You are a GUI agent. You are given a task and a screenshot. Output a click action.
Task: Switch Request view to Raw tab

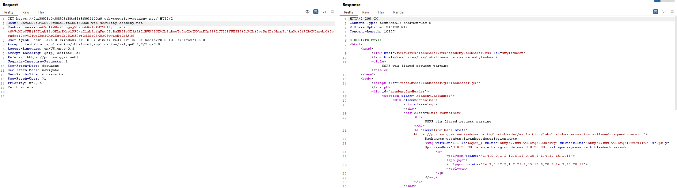coord(26,12)
